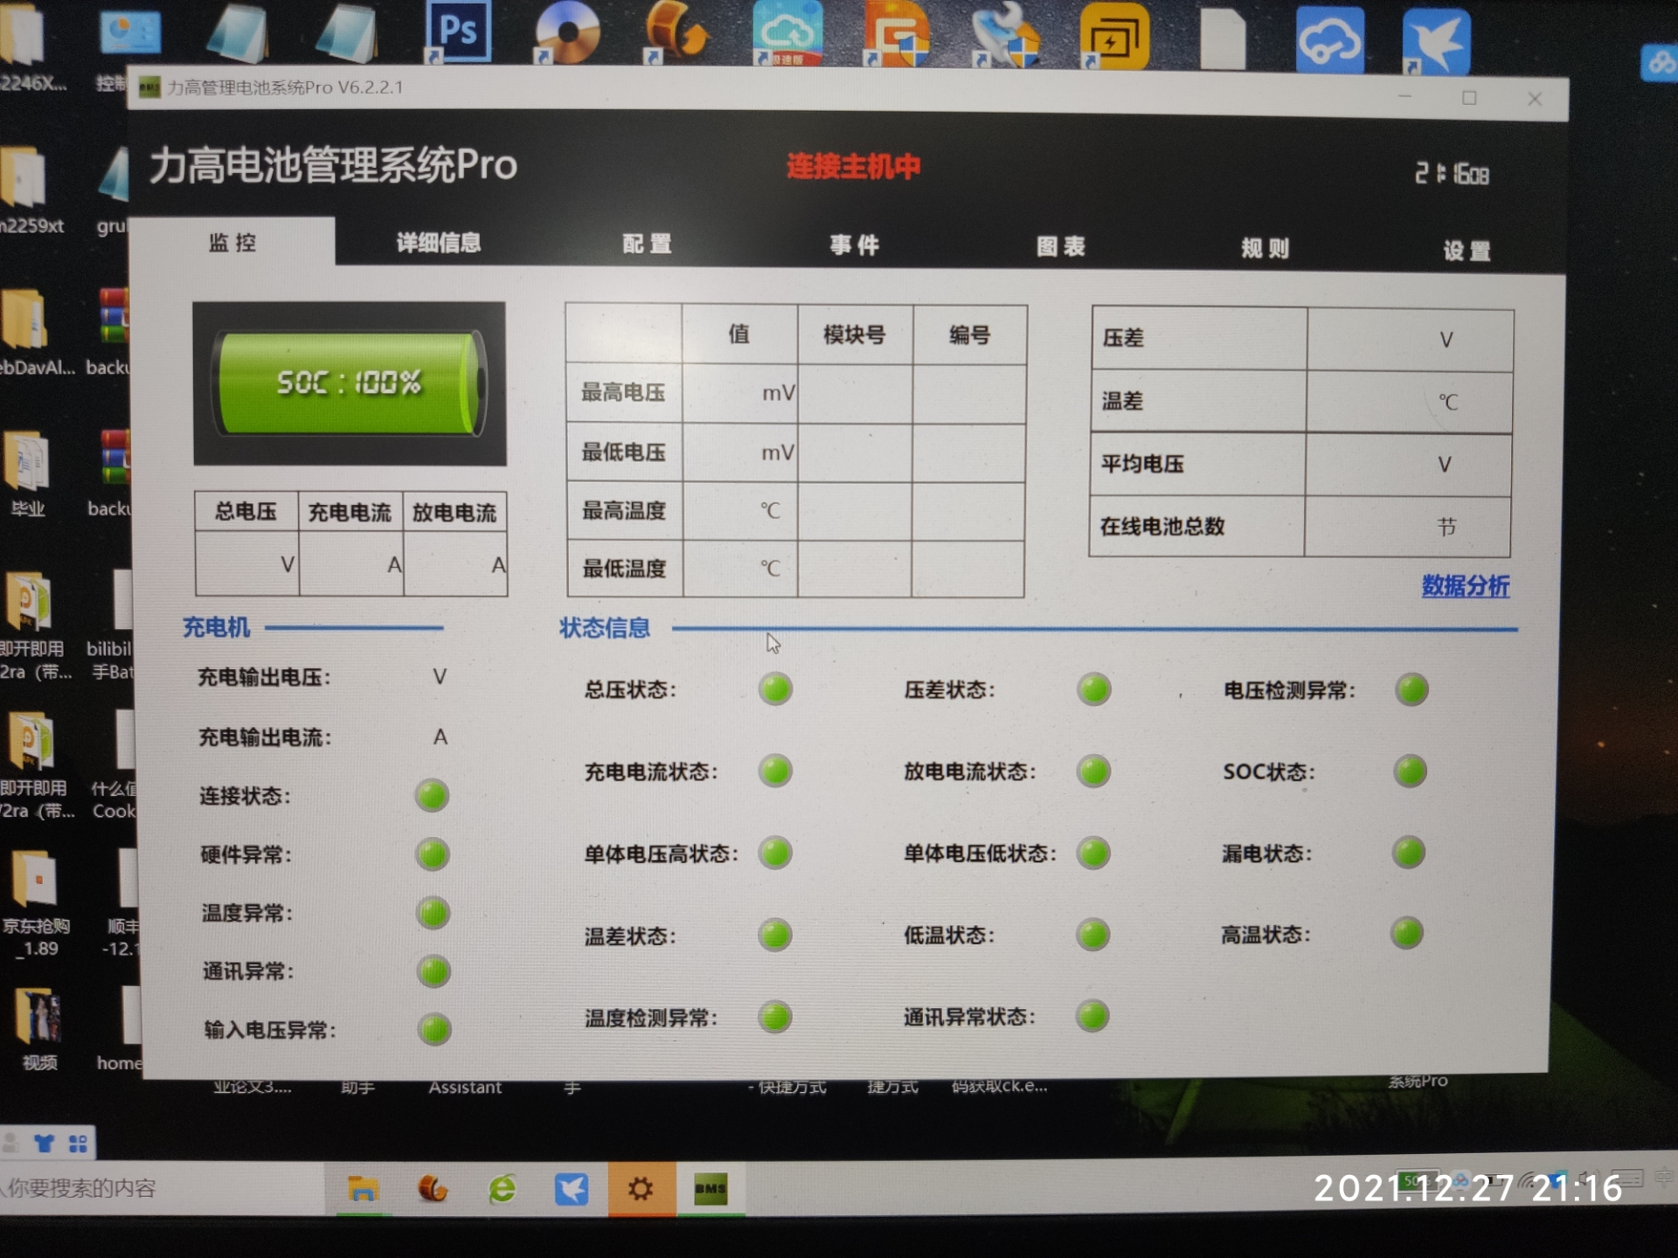Launch the BMS app from the taskbar
Screen dimensions: 1678x1258
pyautogui.click(x=710, y=1189)
